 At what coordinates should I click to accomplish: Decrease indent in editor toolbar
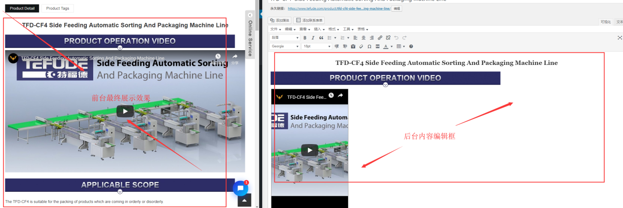pyautogui.click(x=337, y=46)
